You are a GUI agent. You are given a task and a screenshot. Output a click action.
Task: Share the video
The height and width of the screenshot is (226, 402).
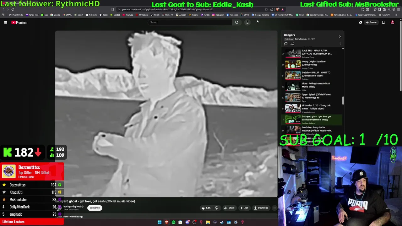point(229,208)
